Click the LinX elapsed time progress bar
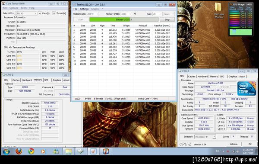 coord(124,19)
